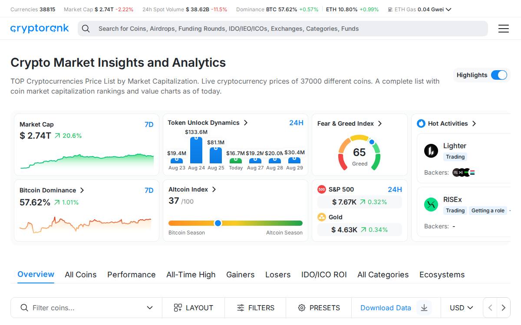Expand the Filter coins dropdown arrow

[x=150, y=308]
